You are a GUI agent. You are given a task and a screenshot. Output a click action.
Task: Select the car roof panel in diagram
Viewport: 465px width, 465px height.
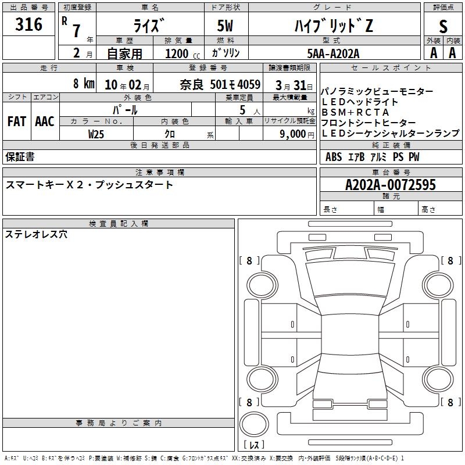350,335
